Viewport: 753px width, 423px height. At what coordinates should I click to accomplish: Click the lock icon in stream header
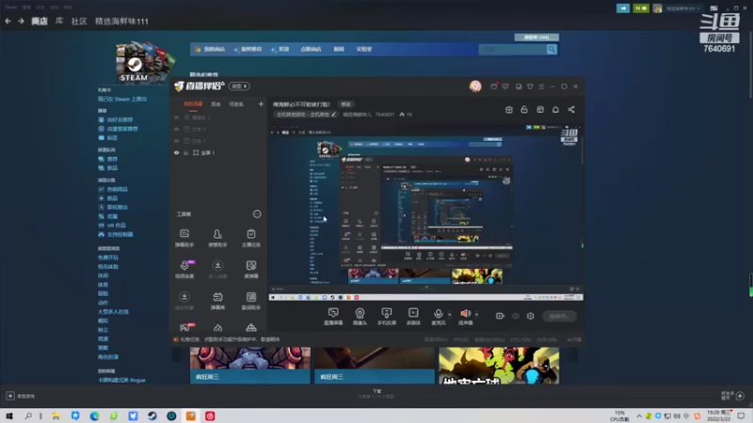click(524, 110)
